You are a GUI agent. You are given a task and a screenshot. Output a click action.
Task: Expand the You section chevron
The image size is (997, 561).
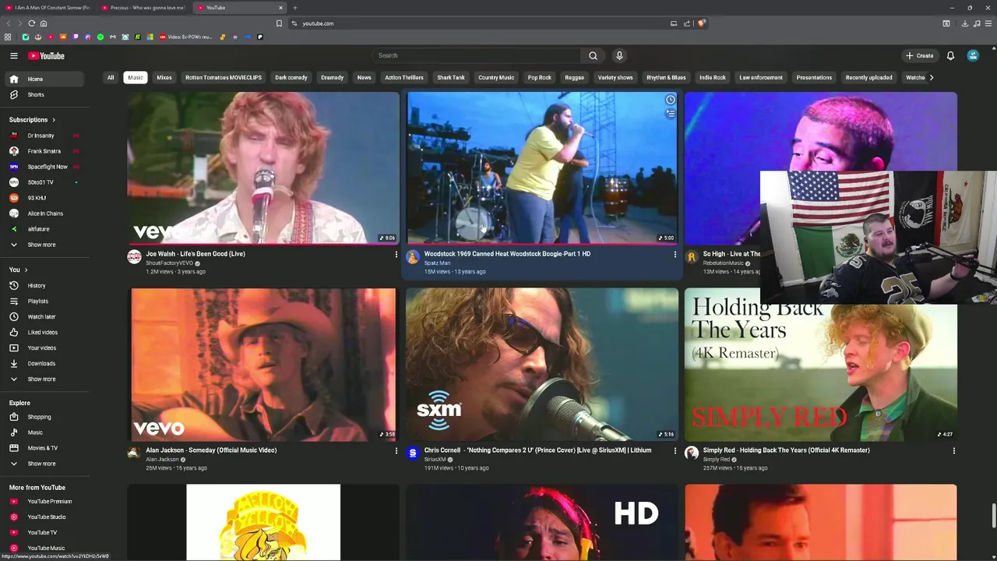pos(26,270)
